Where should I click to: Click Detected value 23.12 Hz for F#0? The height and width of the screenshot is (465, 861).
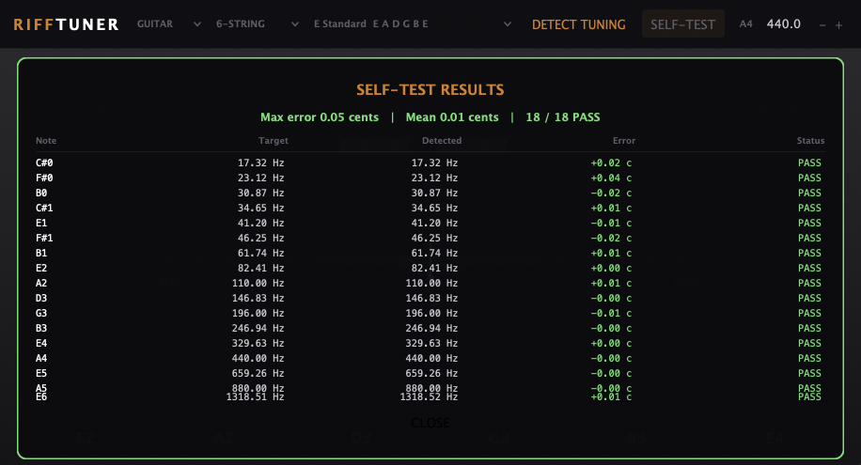(x=434, y=178)
